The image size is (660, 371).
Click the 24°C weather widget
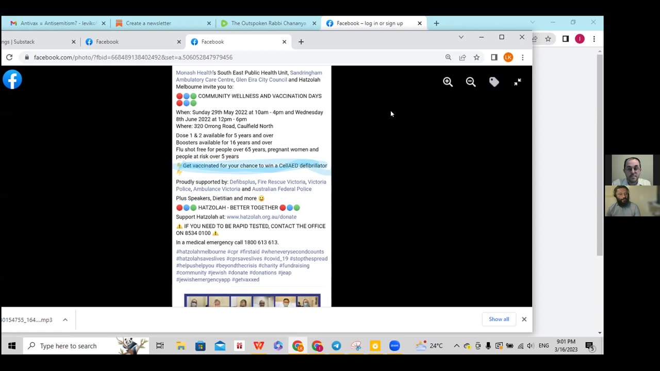pos(429,346)
